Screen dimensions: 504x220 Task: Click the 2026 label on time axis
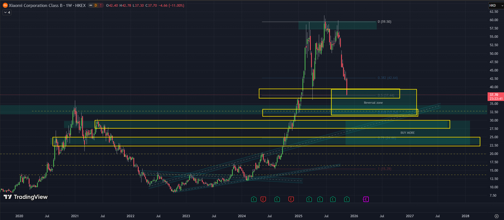tap(354, 215)
